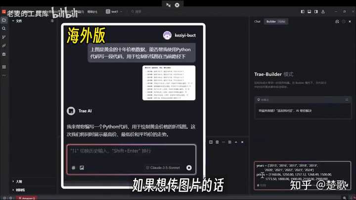Image resolution: width=356 pixels, height=200 pixels.
Task: Collapse the 文件 section in explorer
Action: (x=17, y=21)
